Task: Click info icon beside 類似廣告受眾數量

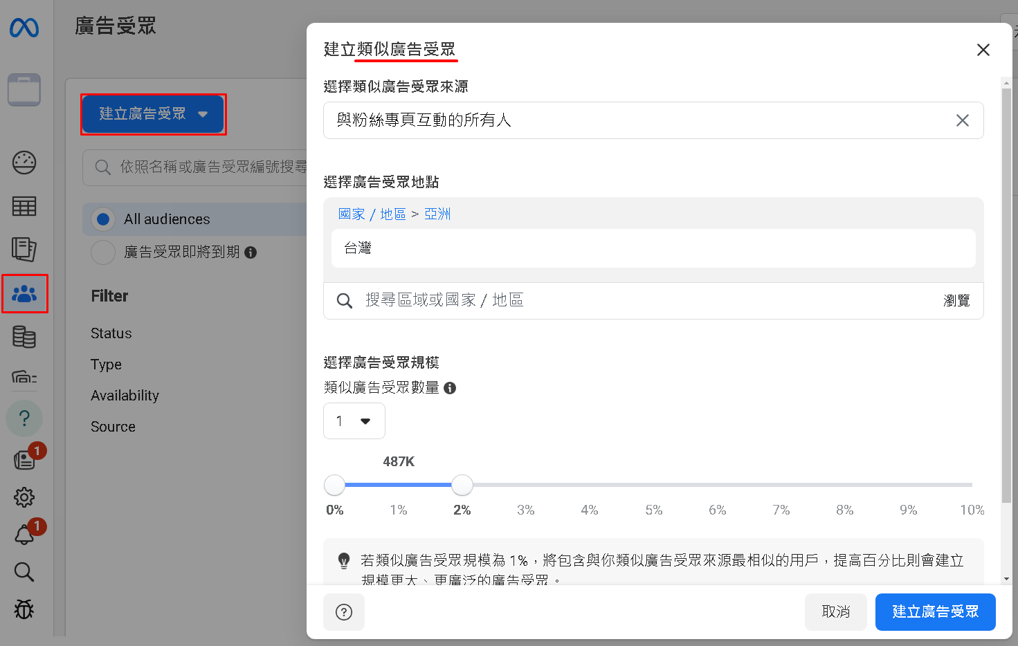Action: [450, 388]
